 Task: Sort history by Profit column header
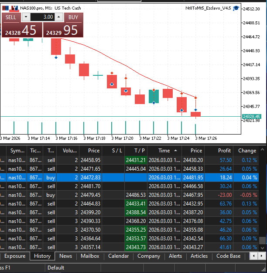[x=224, y=151]
